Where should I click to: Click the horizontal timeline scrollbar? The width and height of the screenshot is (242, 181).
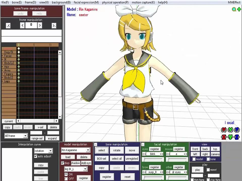[37, 121]
